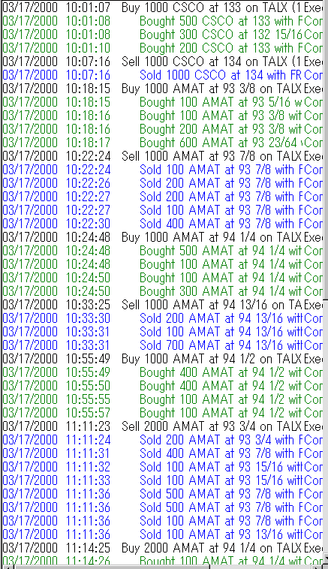
Task: Click the 'Bought 100 AMAT at 93 5/16' row
Action: [x=162, y=102]
